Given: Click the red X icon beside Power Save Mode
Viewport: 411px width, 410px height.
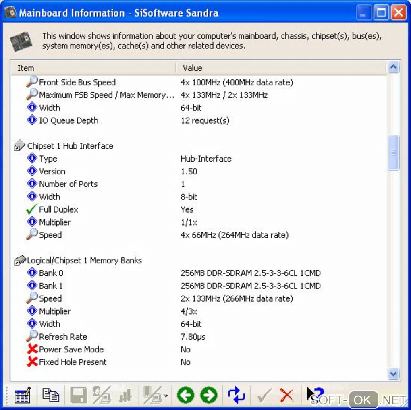Looking at the screenshot, I should click(x=32, y=349).
